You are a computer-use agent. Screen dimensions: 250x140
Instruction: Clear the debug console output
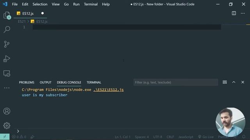(x=225, y=82)
